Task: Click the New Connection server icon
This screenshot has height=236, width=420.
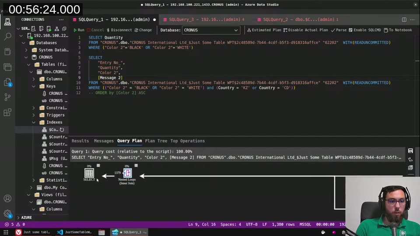Action: 34,28
